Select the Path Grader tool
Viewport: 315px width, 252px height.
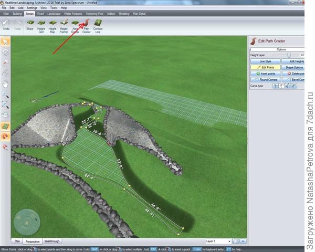point(87,26)
